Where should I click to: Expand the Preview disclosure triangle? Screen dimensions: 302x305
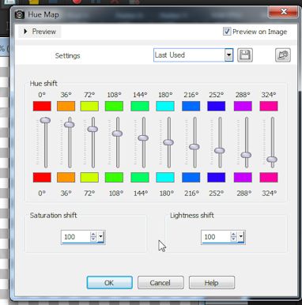pyautogui.click(x=25, y=32)
